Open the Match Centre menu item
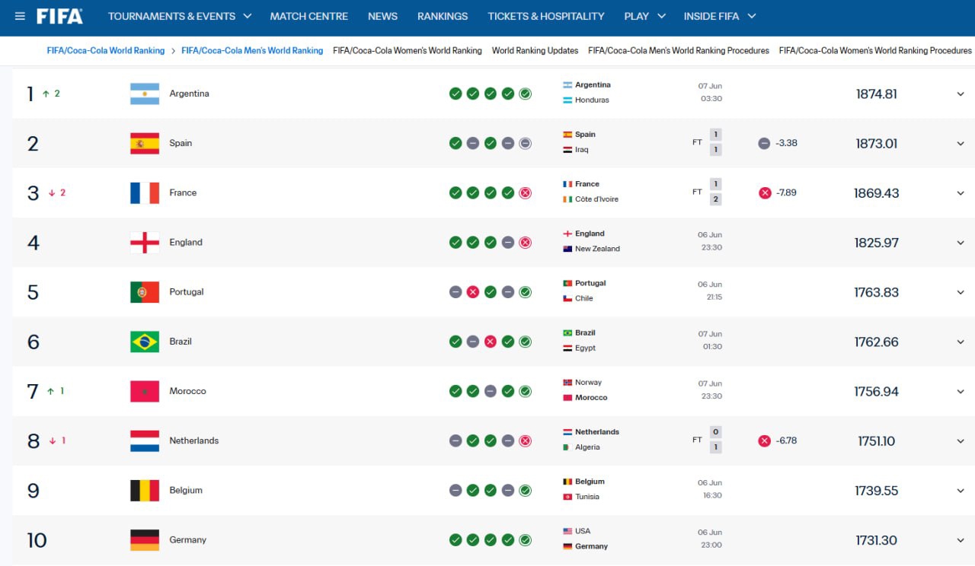 click(308, 16)
